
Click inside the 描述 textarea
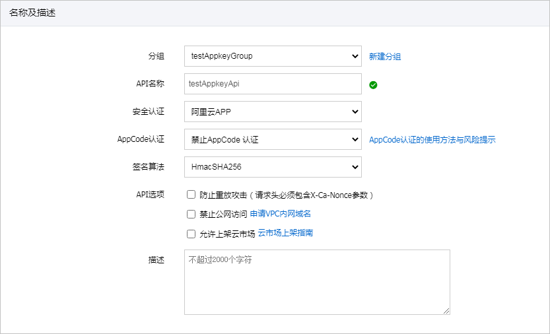pos(317,282)
